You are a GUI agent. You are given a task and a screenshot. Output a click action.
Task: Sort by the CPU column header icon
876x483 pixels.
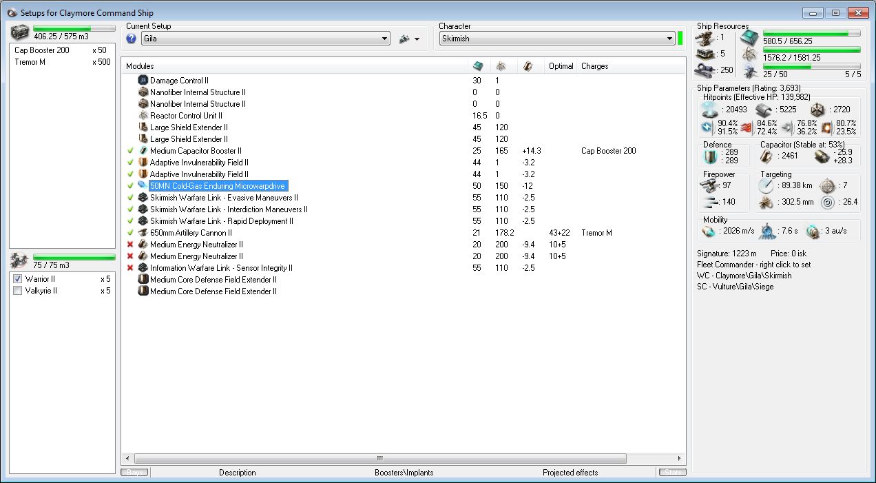(478, 66)
